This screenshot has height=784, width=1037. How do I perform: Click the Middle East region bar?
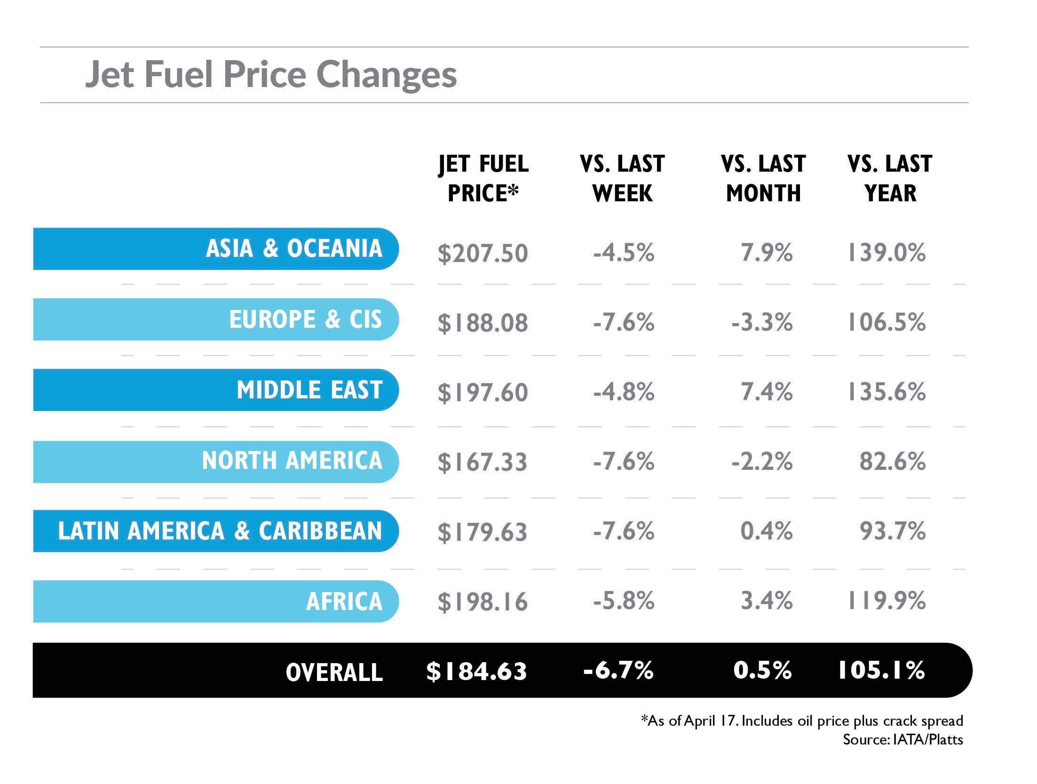click(216, 390)
